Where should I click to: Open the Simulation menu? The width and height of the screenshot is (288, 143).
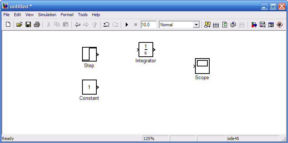click(x=47, y=15)
